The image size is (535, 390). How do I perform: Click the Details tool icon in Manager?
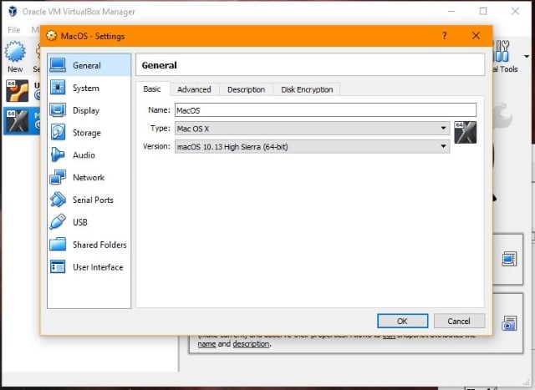(x=509, y=259)
